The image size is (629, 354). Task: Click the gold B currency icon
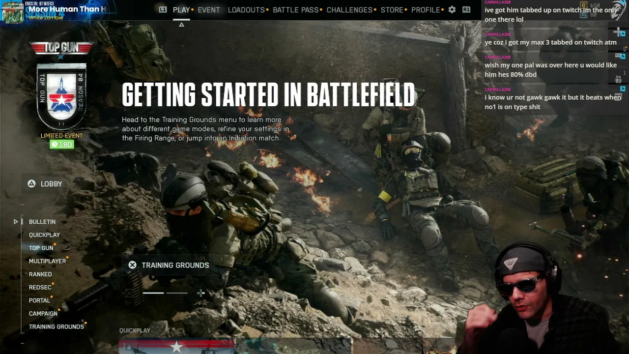[583, 5]
